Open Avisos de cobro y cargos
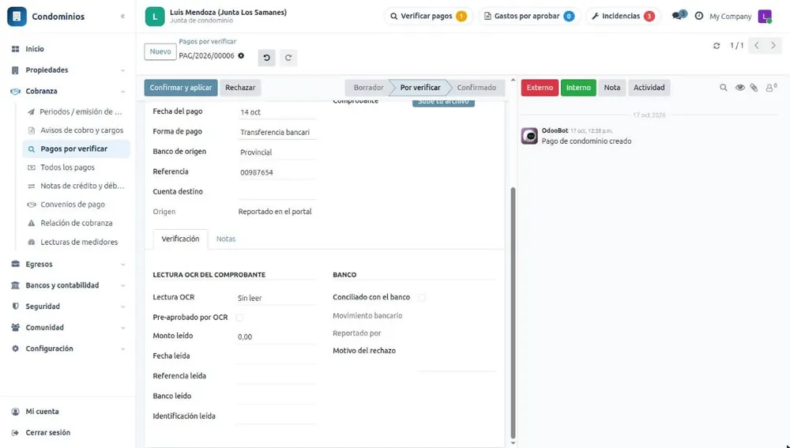The image size is (790, 448). [76, 130]
